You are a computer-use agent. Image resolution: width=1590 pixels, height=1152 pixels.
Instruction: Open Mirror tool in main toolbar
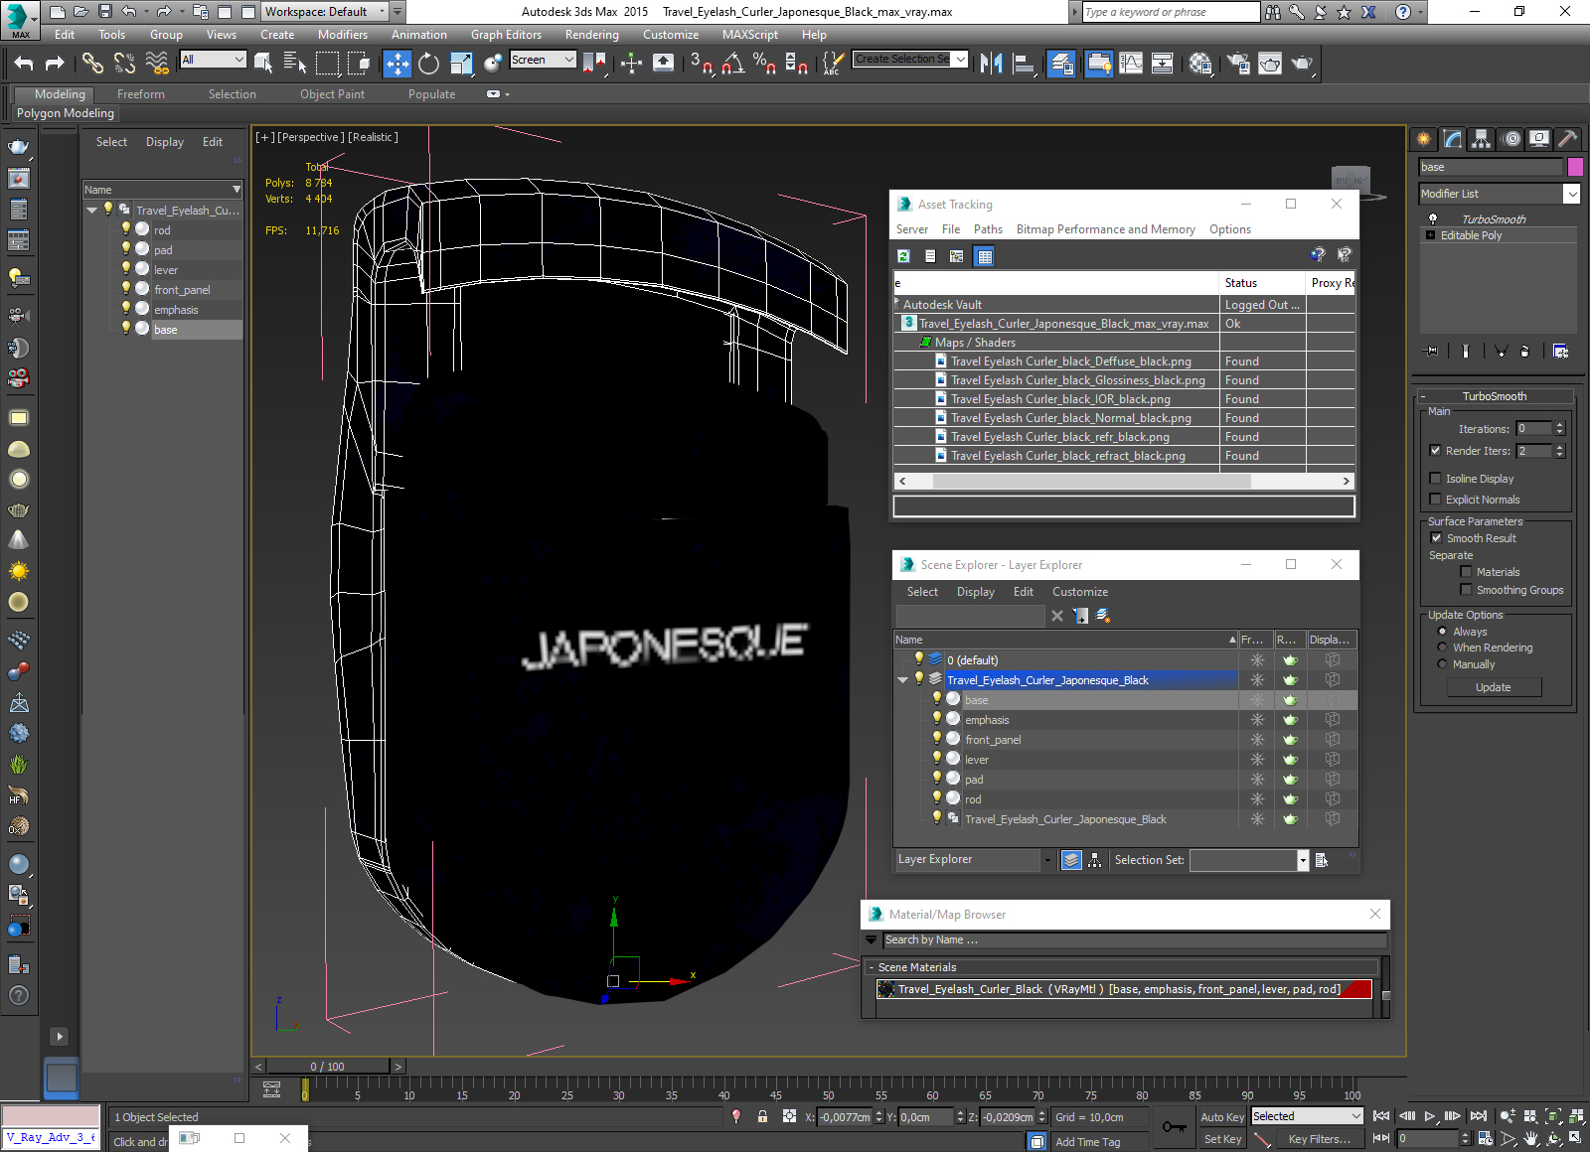coord(991,64)
